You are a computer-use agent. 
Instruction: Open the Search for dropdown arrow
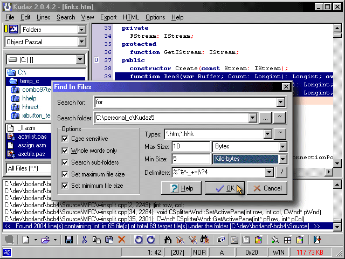tap(281, 102)
